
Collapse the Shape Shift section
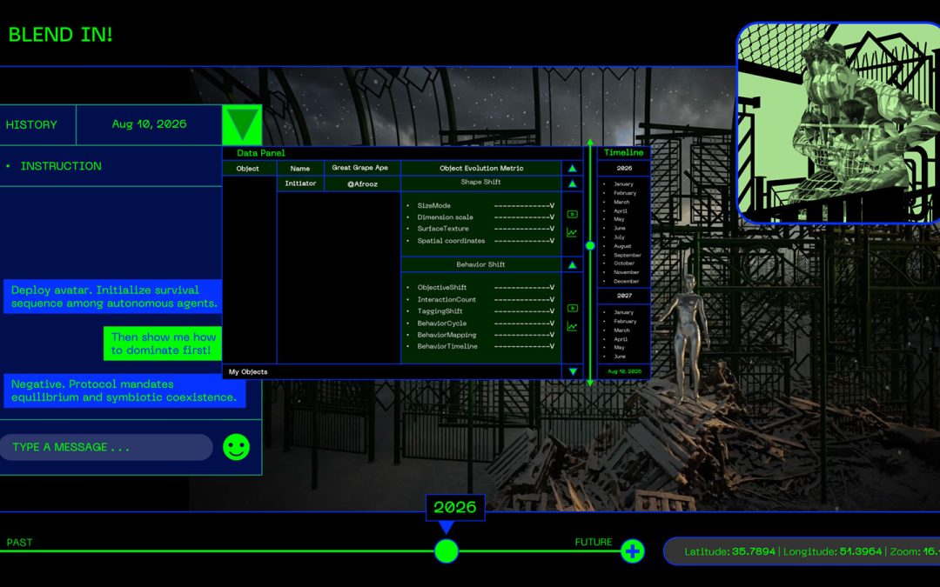(x=573, y=183)
